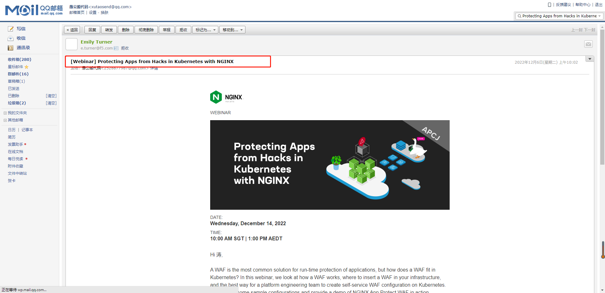Click the inbox receive icon beside 收信
605x293 pixels.
(11, 38)
